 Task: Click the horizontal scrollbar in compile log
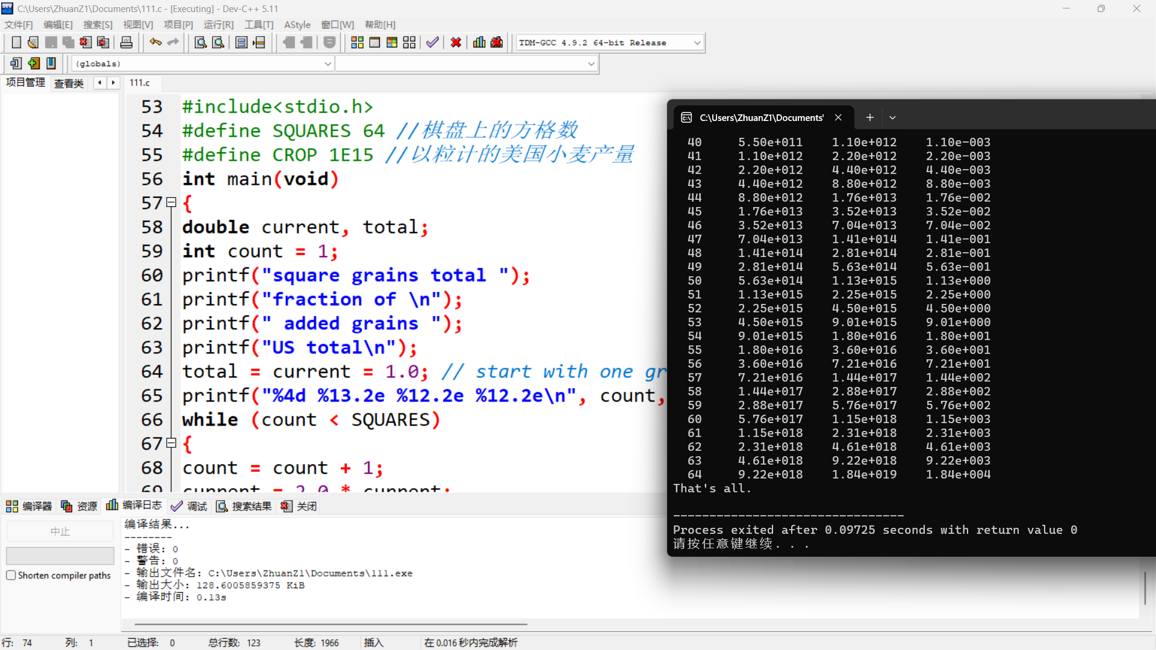tap(331, 624)
